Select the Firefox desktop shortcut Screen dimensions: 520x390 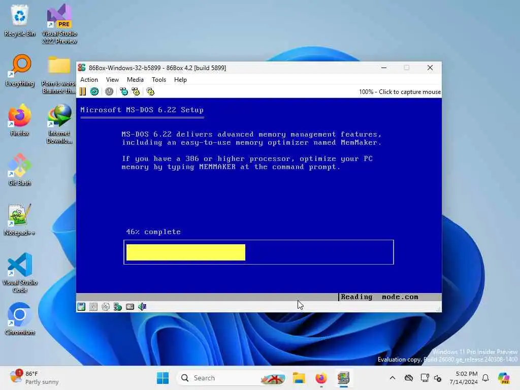point(20,120)
